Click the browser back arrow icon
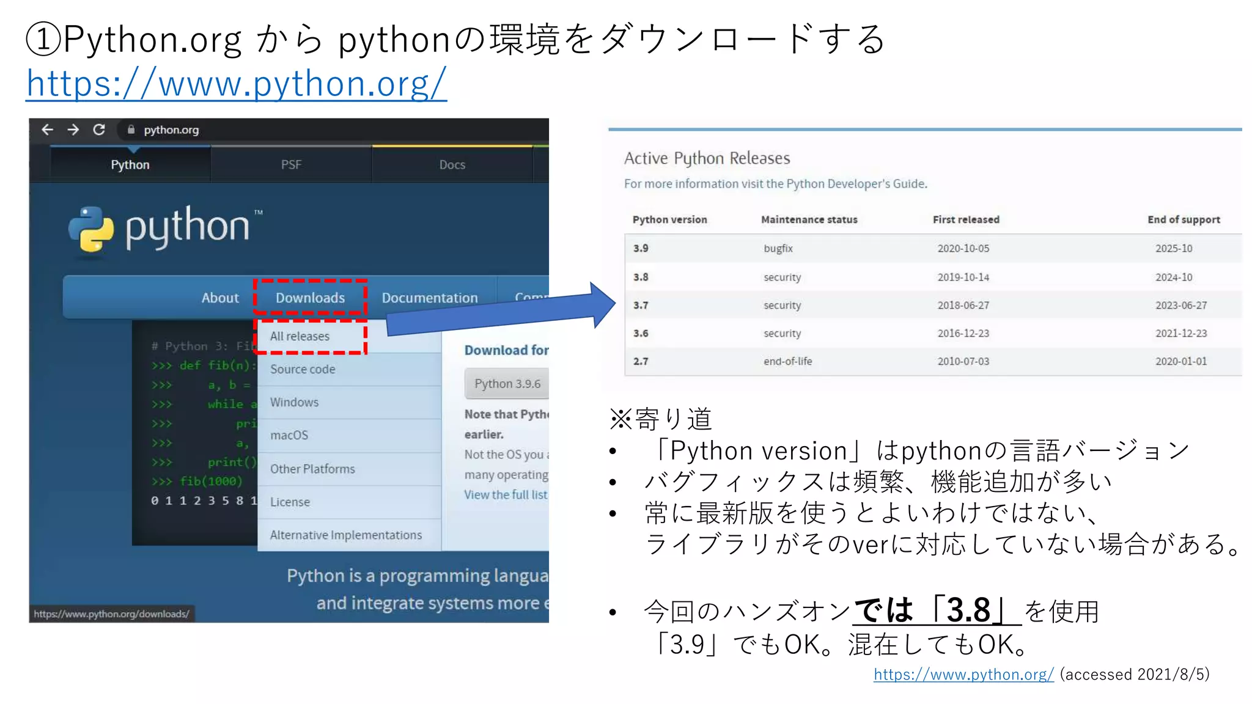 (x=47, y=130)
